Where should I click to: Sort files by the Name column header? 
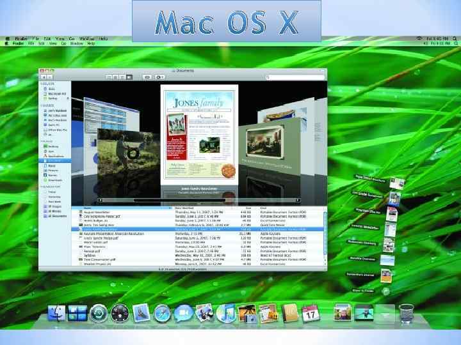(x=122, y=208)
